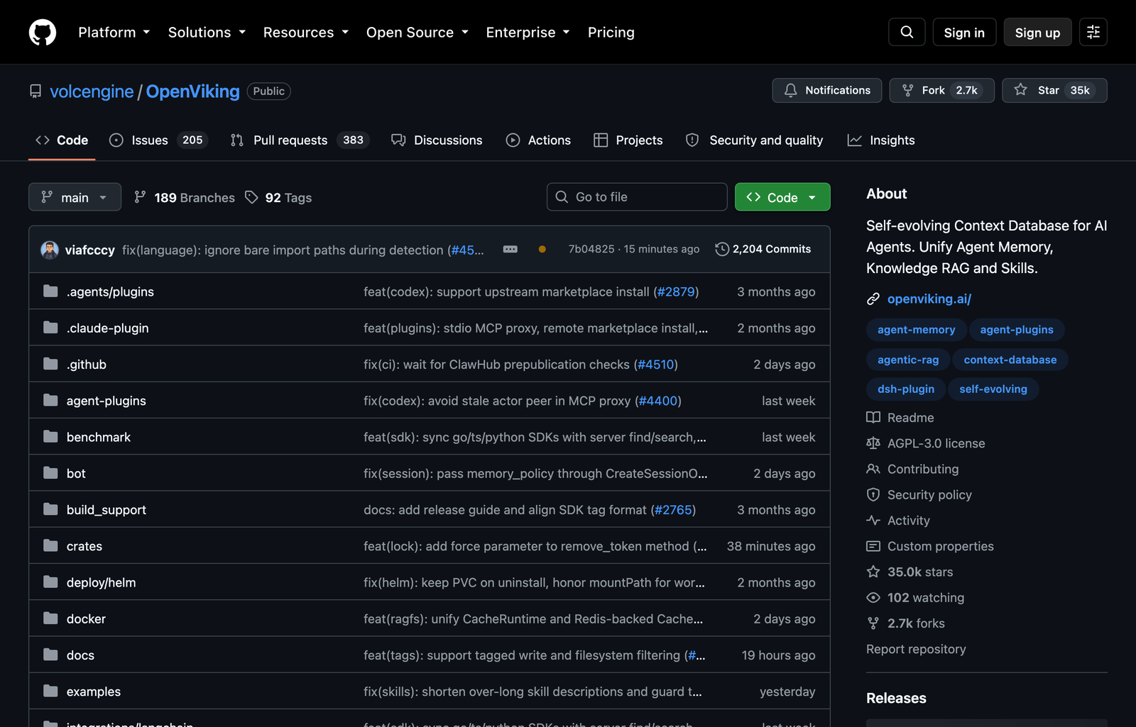This screenshot has width=1136, height=727.
Task: Switch to the Pull requests tab
Action: 300,140
